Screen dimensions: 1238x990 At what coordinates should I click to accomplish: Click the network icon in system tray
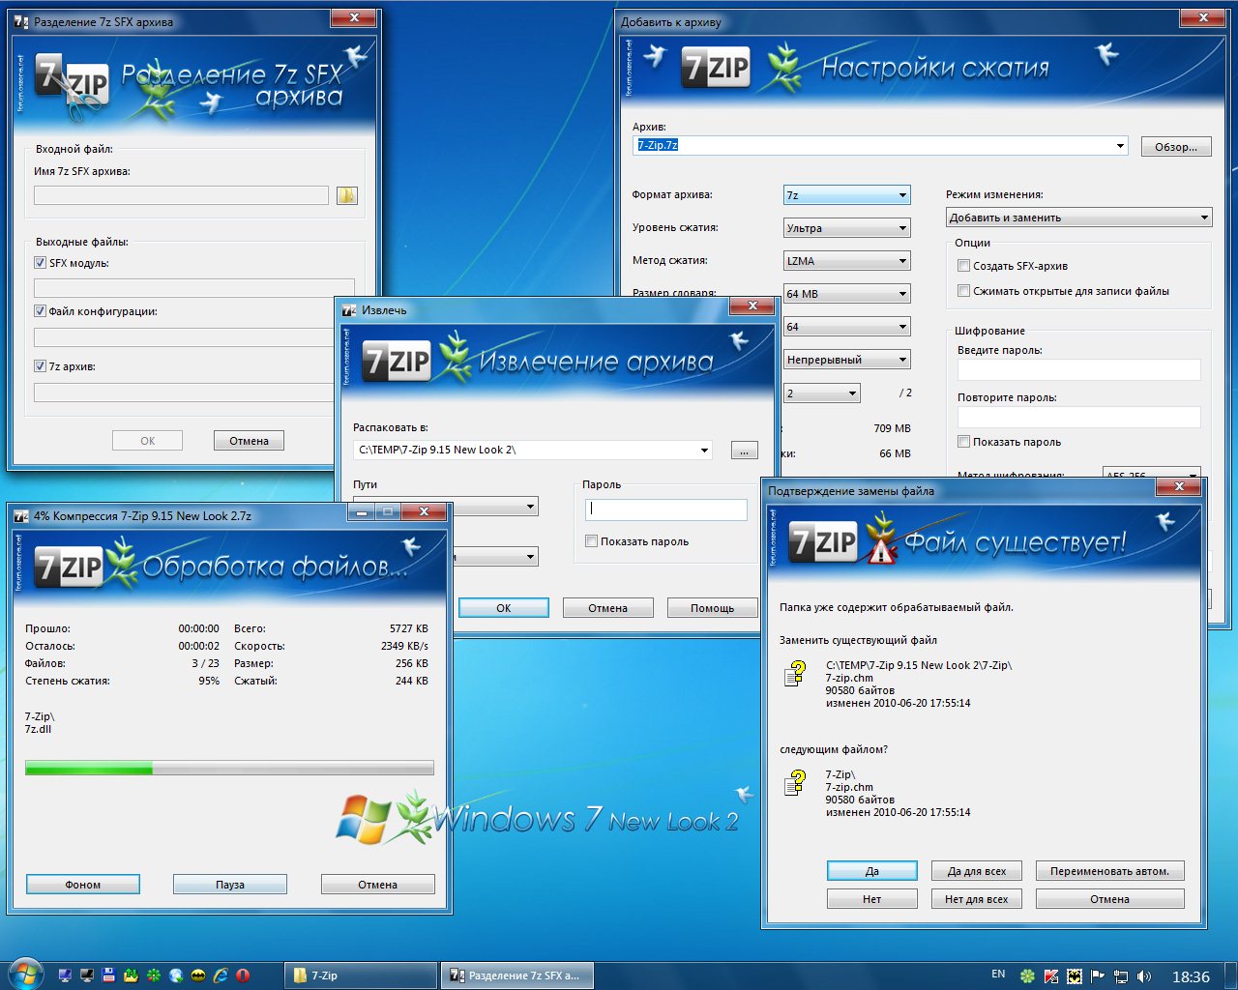pos(1120,976)
